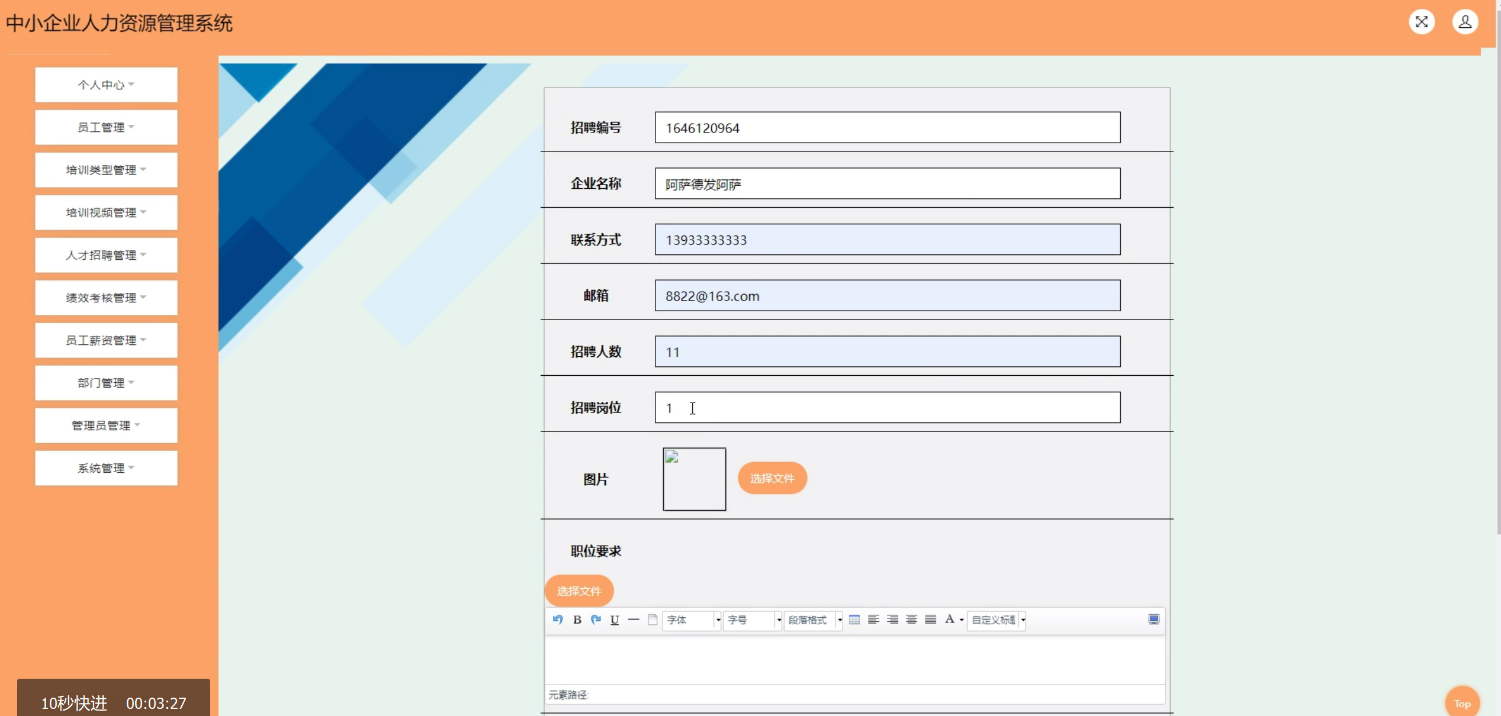Open the 段落格式 paragraph format dropdown
Screen dimensions: 1501x716
pyautogui.click(x=813, y=620)
